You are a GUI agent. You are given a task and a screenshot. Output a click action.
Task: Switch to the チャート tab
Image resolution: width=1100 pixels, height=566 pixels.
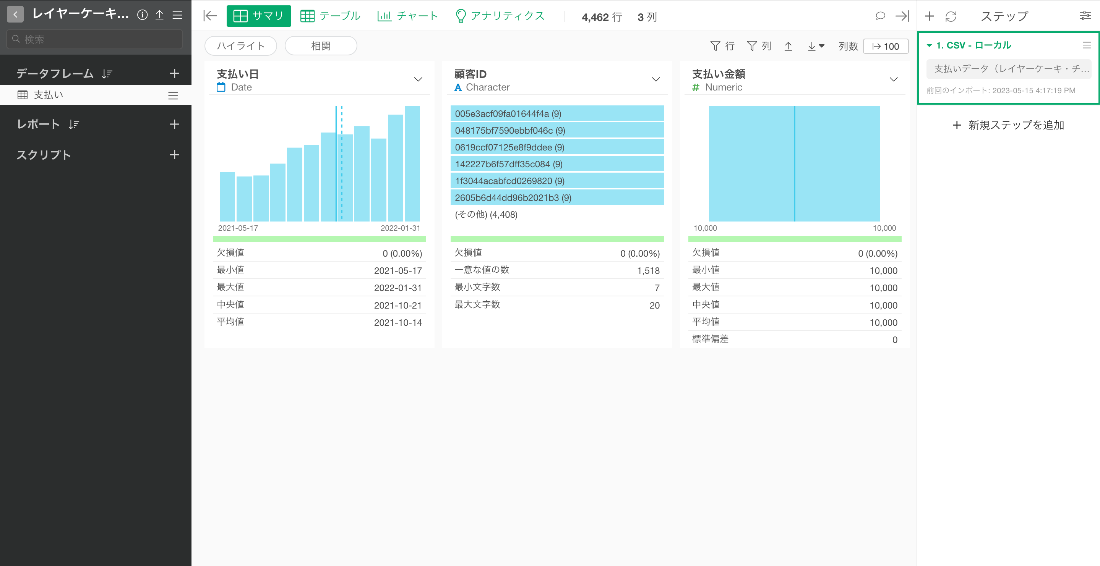pyautogui.click(x=408, y=16)
